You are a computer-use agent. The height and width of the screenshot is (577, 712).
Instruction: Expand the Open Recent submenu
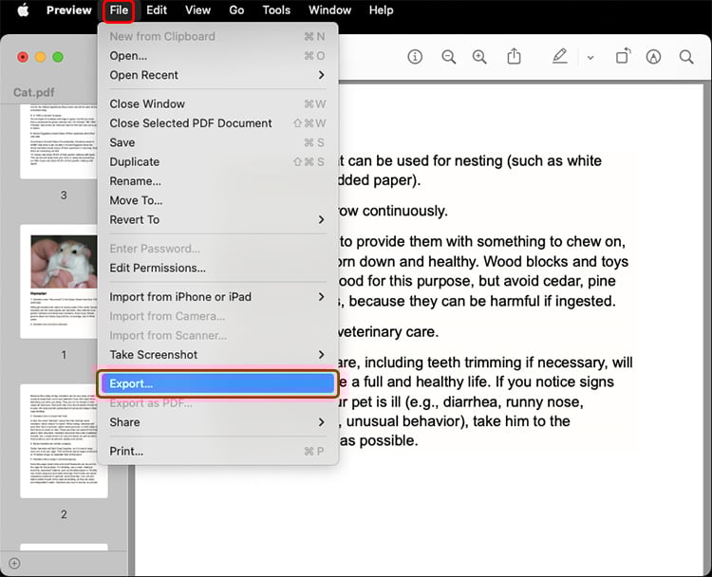click(x=218, y=75)
